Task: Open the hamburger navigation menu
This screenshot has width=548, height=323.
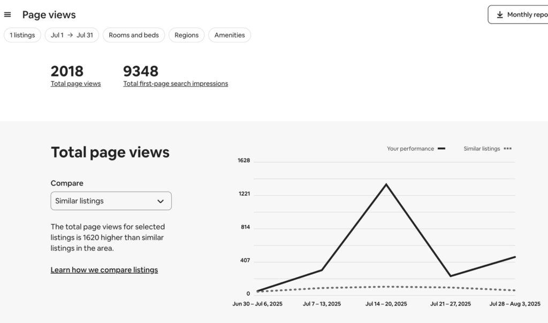Action: (x=7, y=14)
